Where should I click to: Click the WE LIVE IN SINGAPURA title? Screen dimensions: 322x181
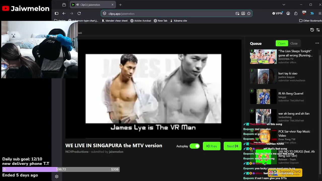[x=114, y=146]
